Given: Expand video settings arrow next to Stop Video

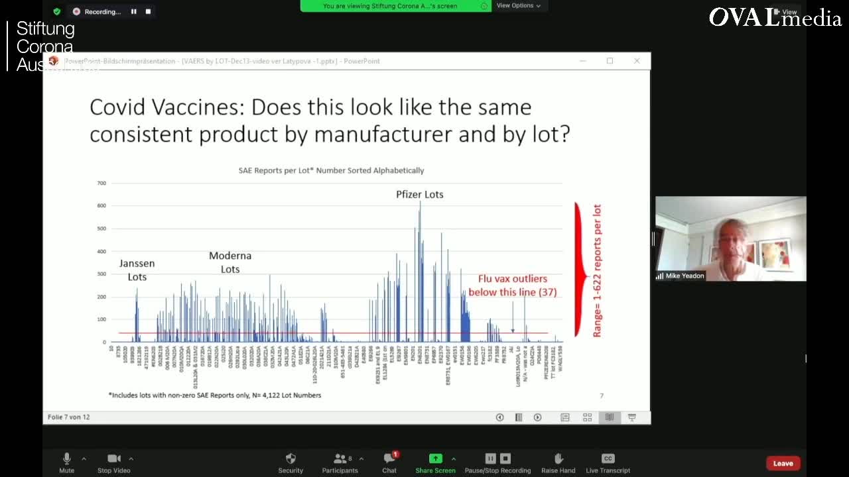Looking at the screenshot, I should [x=131, y=458].
